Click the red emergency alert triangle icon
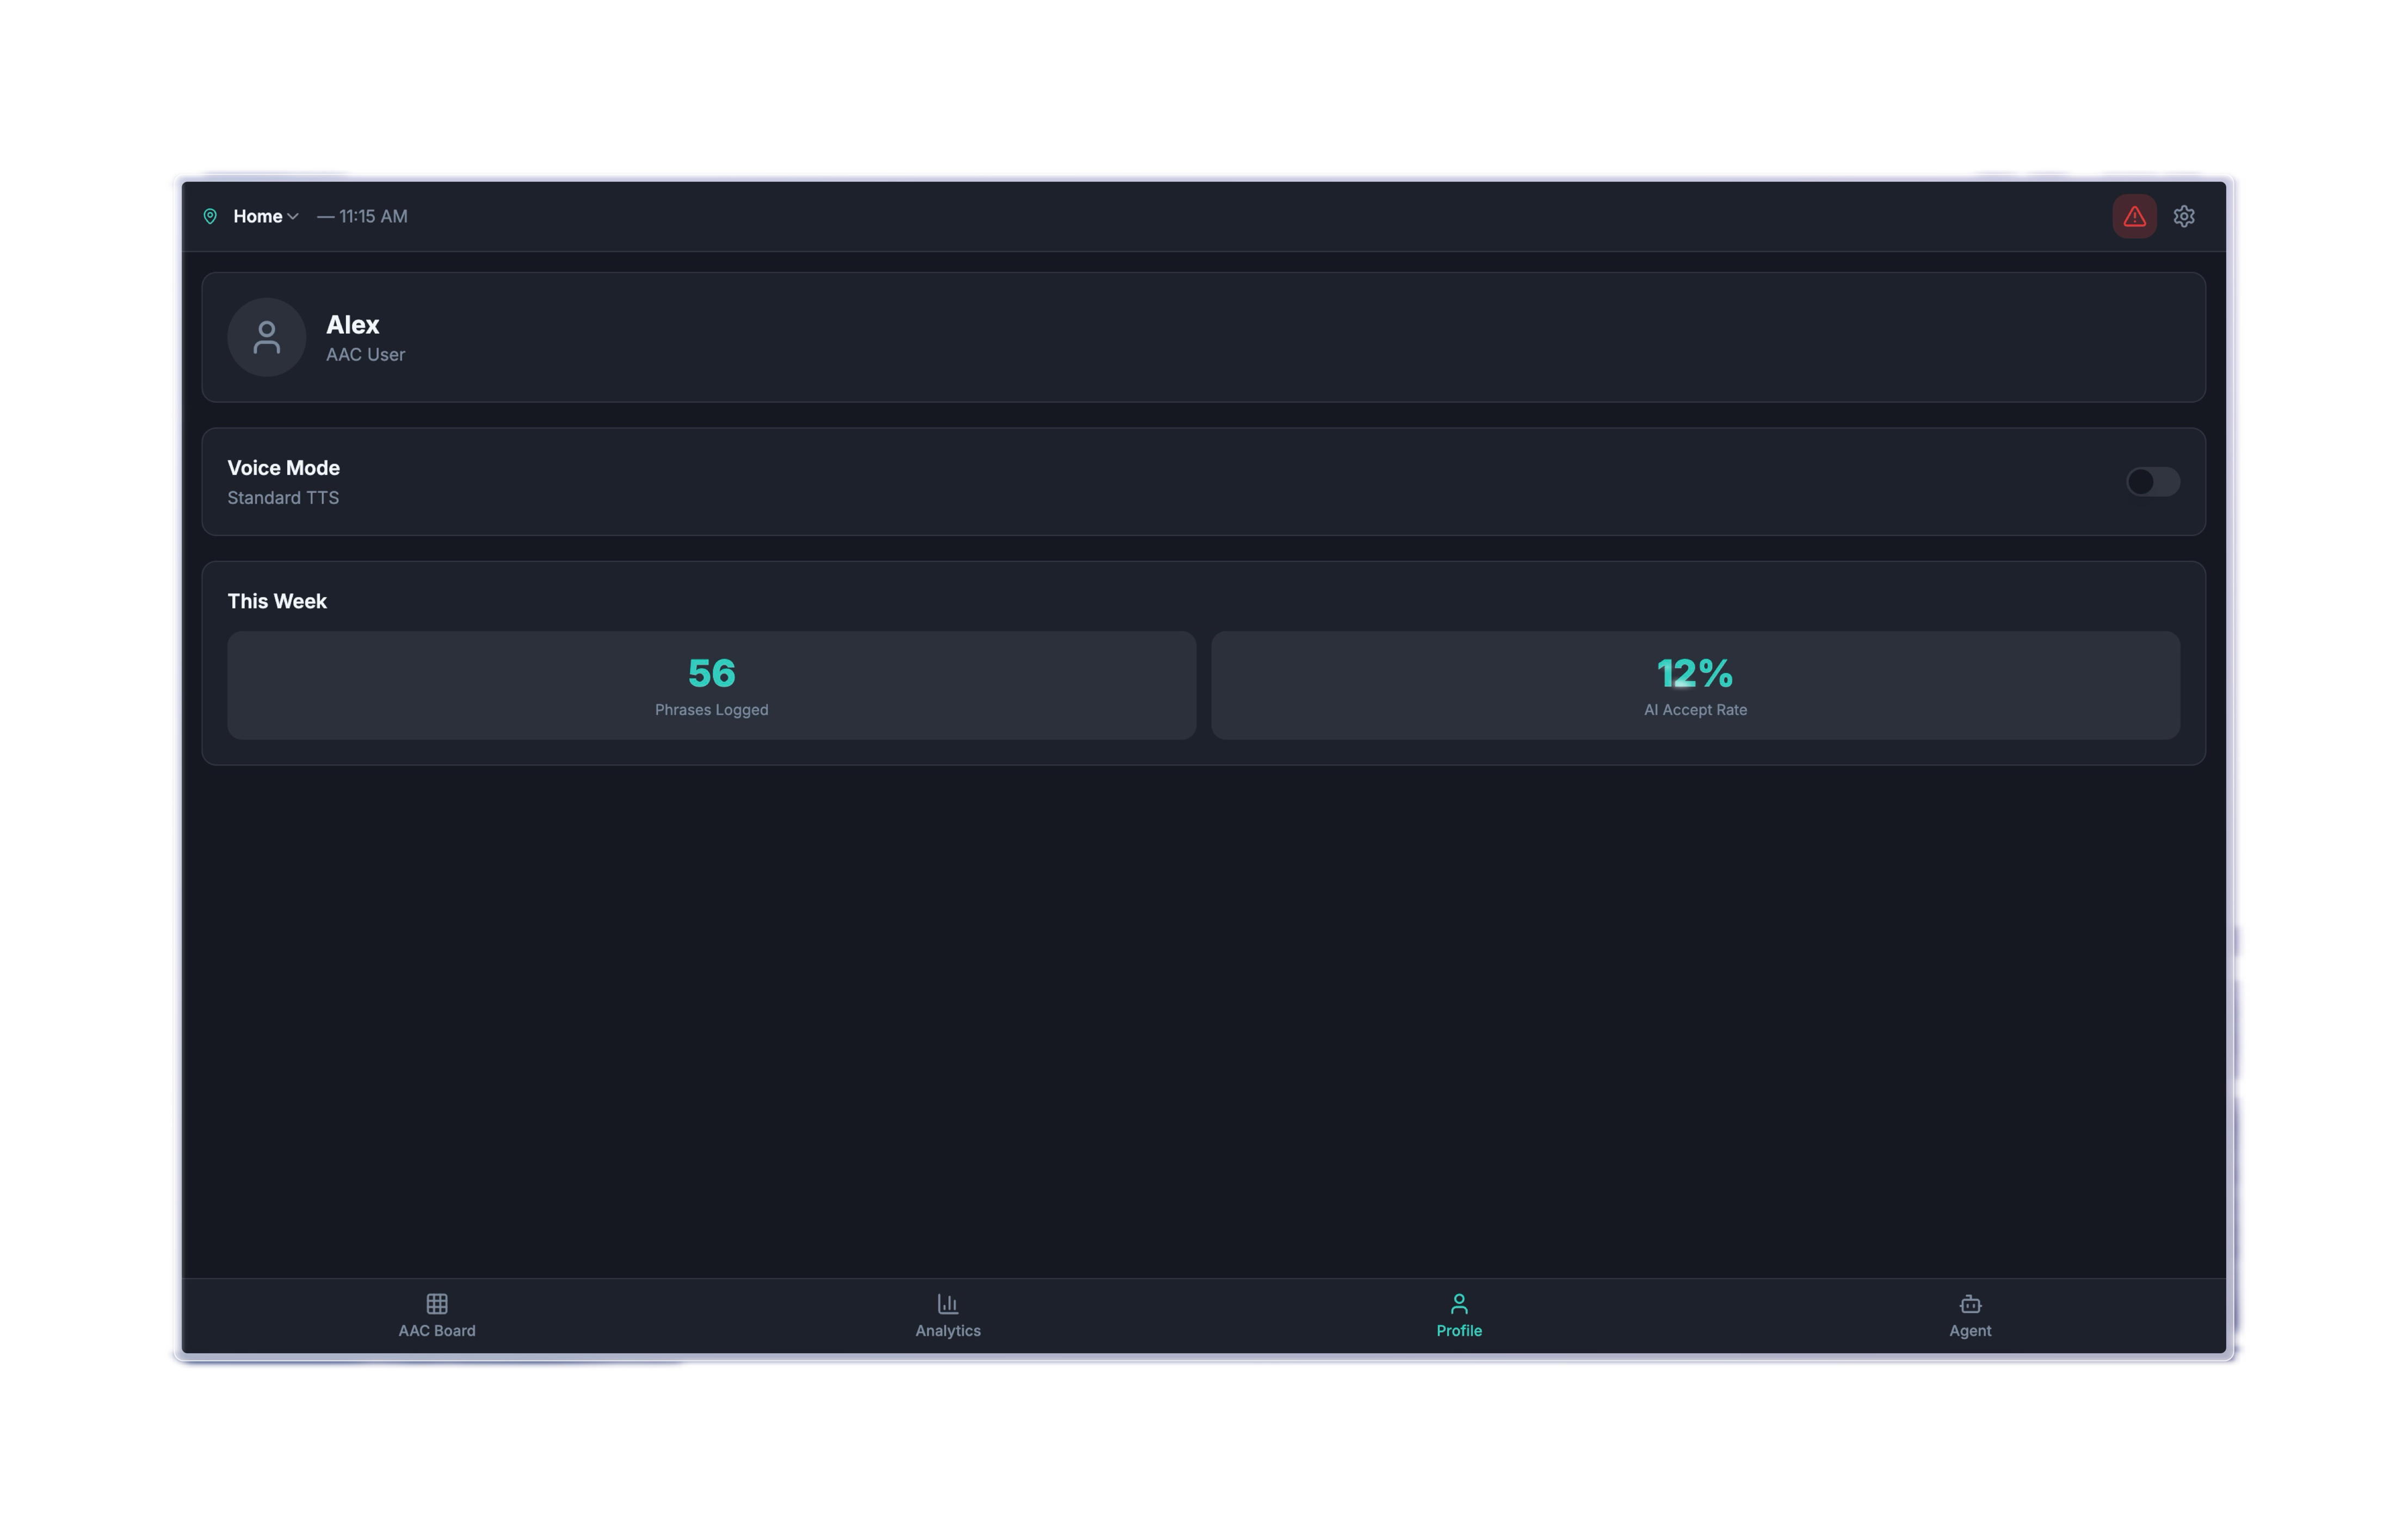 click(x=2134, y=216)
